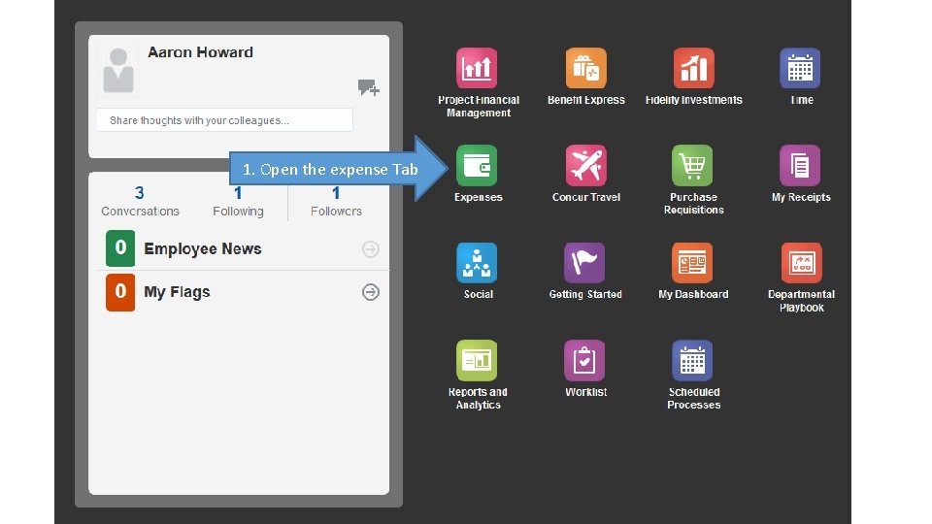Open the My Receipts icon
932x524 pixels.
point(800,165)
